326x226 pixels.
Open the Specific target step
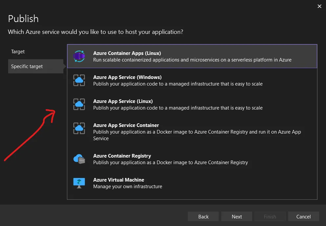click(x=36, y=66)
